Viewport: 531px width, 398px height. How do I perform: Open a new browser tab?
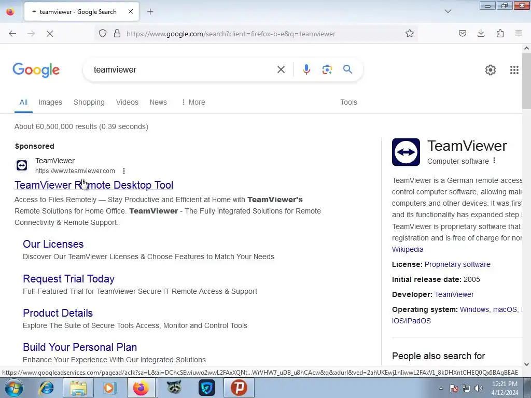150,12
